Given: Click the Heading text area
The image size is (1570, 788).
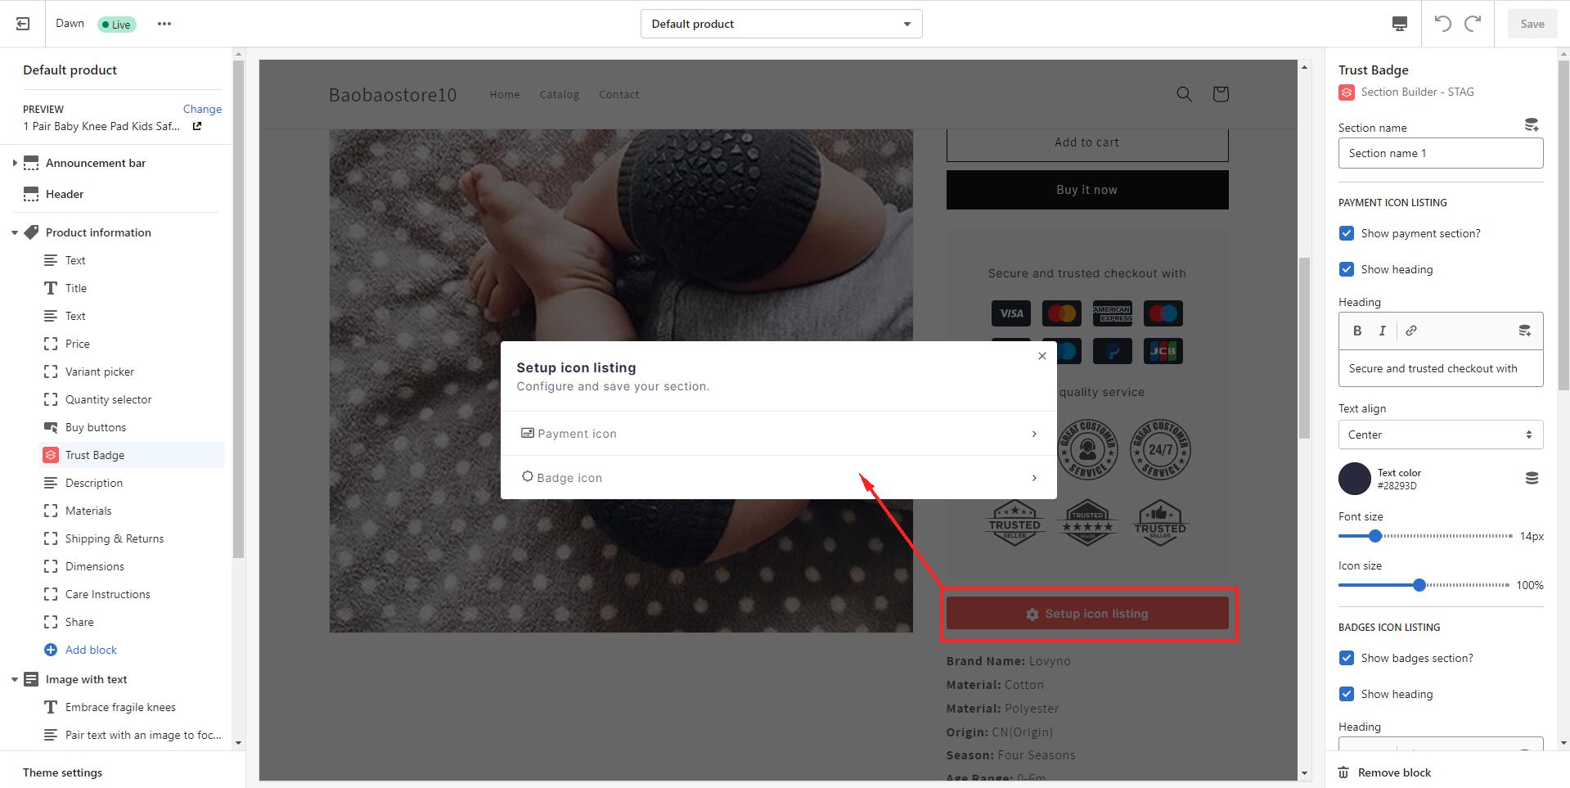Looking at the screenshot, I should click(1441, 368).
